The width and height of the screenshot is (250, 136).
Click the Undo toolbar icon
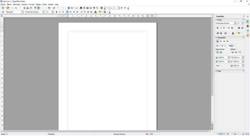[58, 8]
